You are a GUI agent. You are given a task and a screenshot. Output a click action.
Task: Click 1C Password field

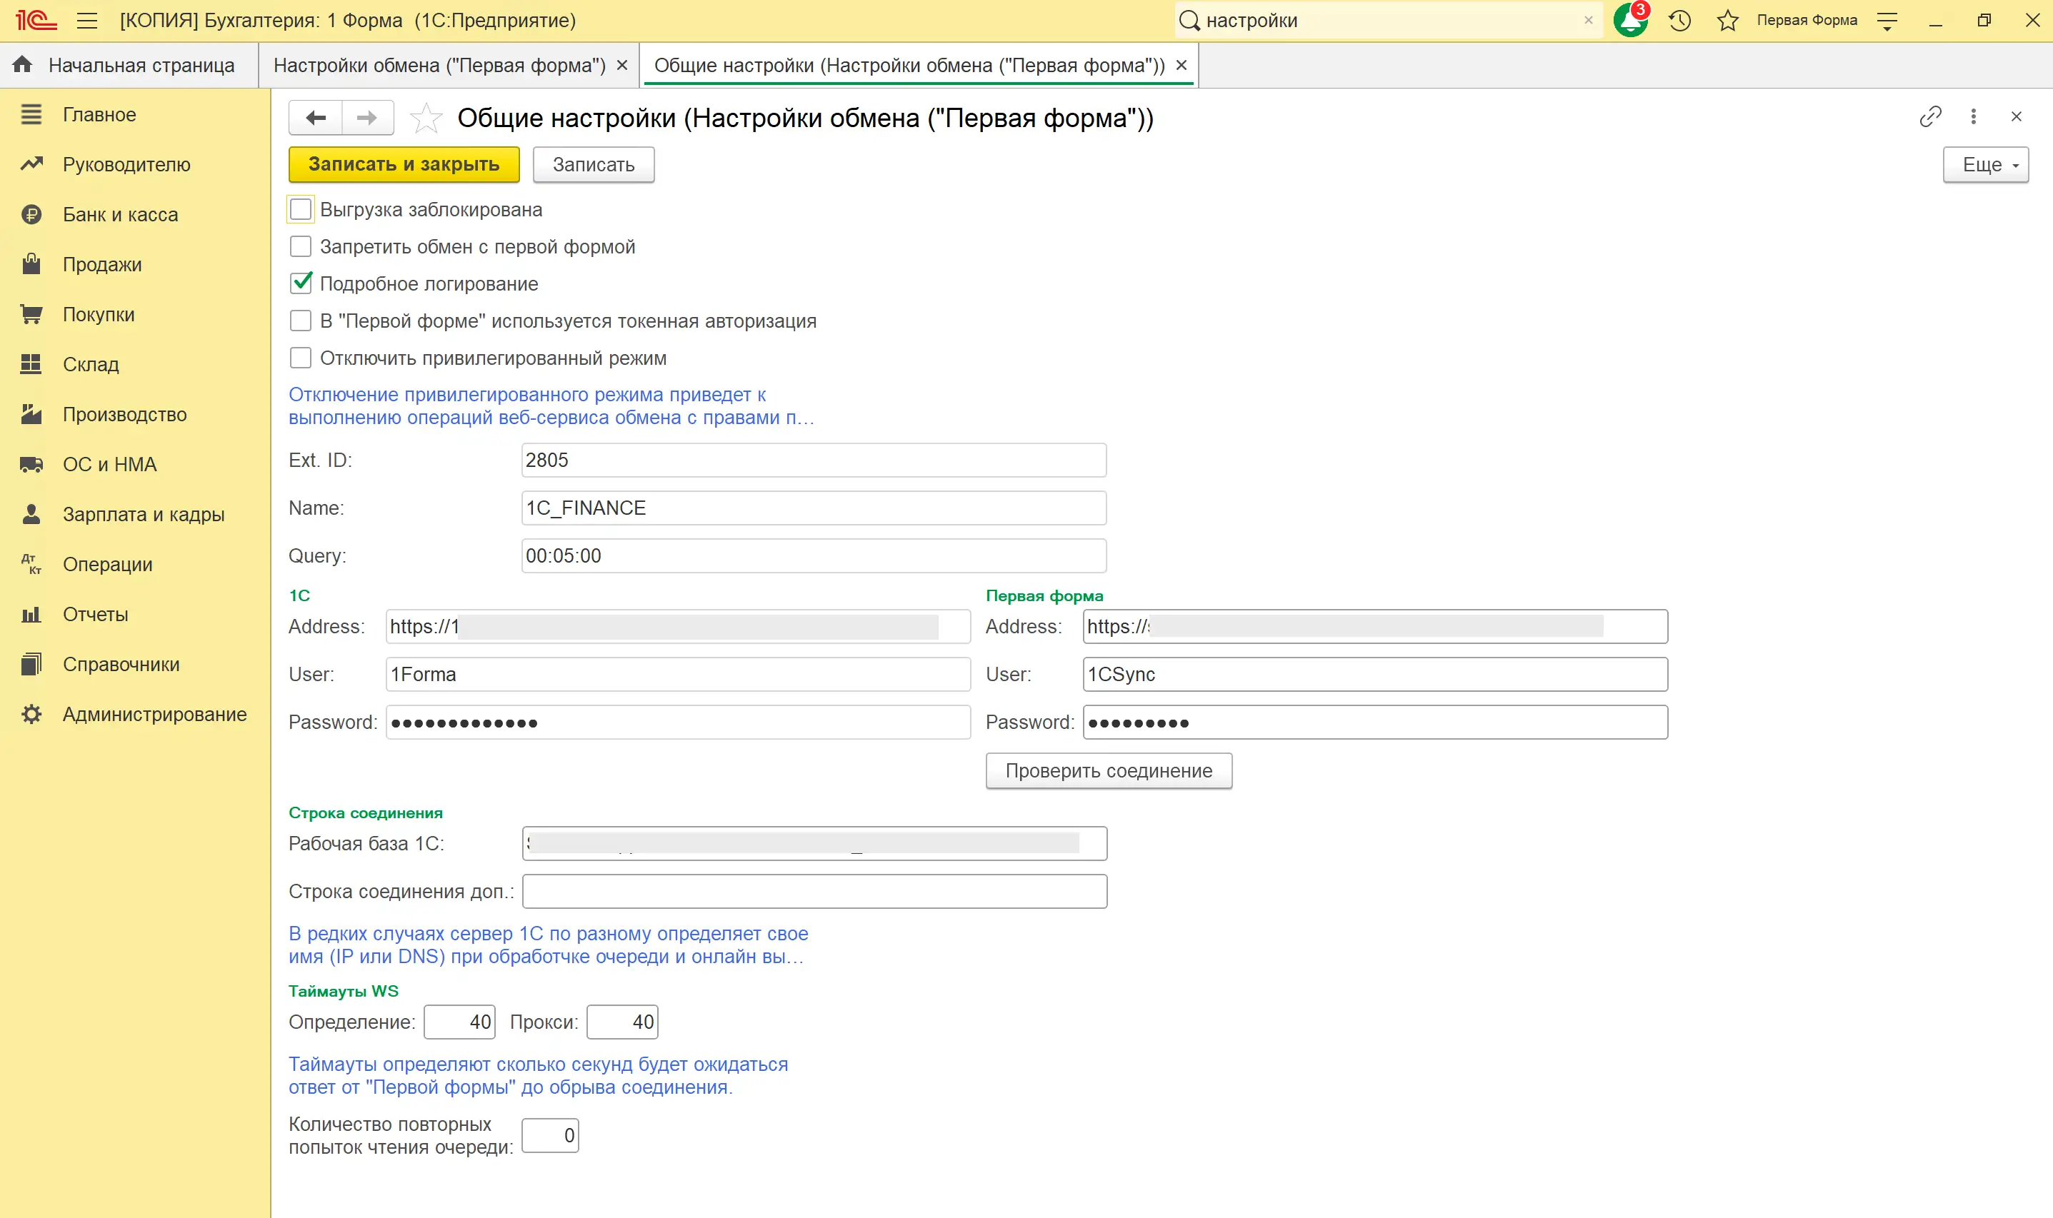[x=679, y=723]
